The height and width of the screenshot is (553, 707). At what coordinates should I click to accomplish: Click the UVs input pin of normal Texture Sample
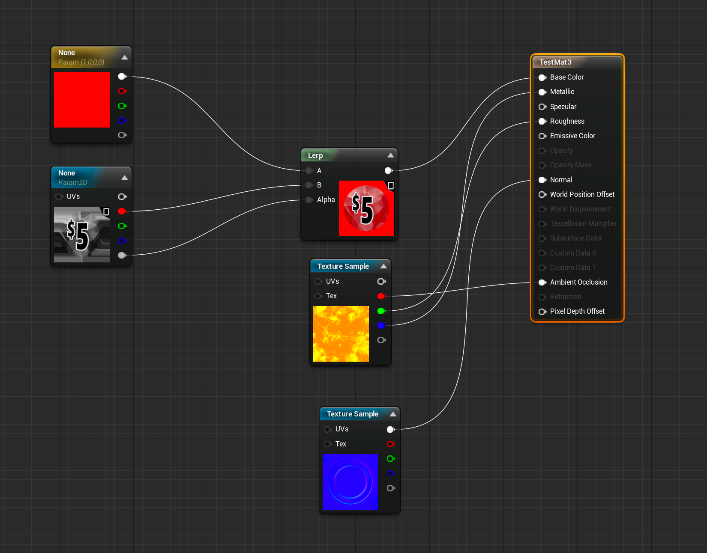[x=327, y=429]
